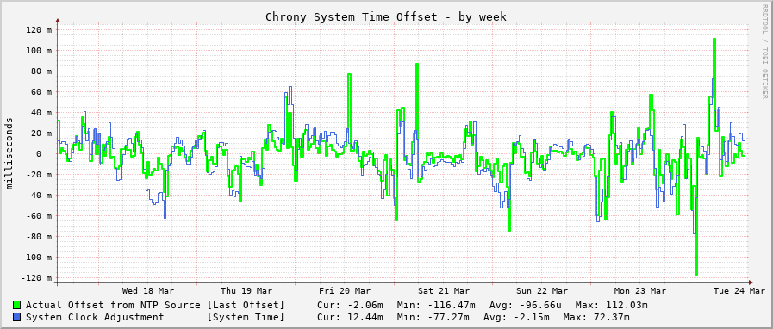This screenshot has width=773, height=329.
Task: Click the '-100 m' y-axis label
Action: [36, 258]
